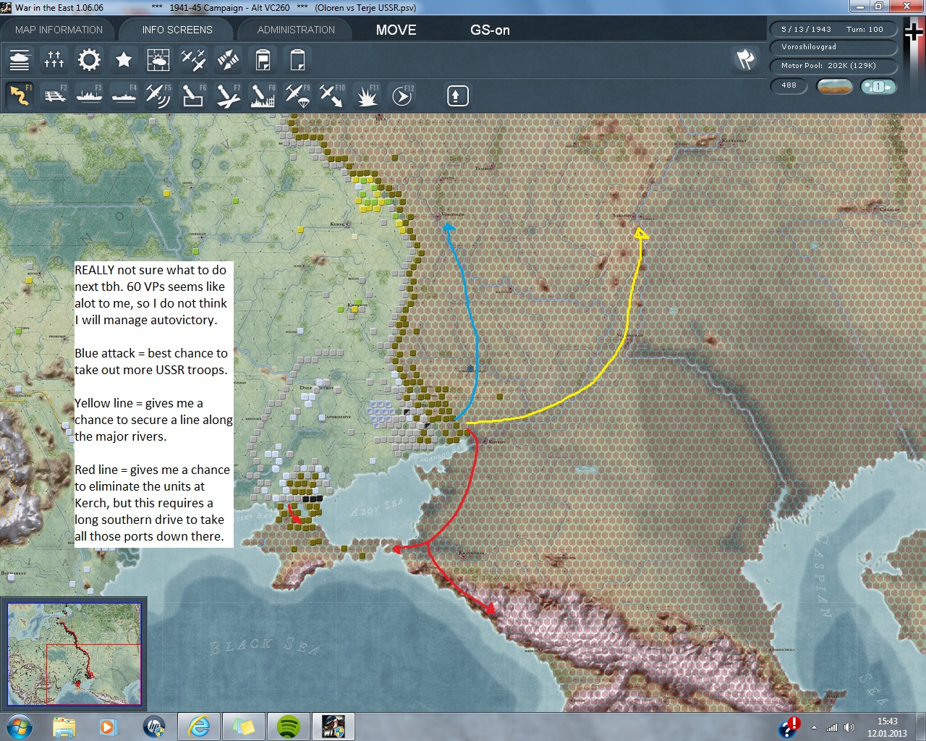The height and width of the screenshot is (741, 926).
Task: Open the losses screen with cross markers
Action: [54, 59]
